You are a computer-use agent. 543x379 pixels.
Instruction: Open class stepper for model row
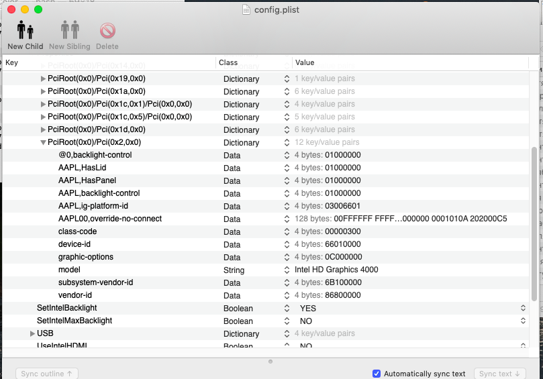(287, 270)
